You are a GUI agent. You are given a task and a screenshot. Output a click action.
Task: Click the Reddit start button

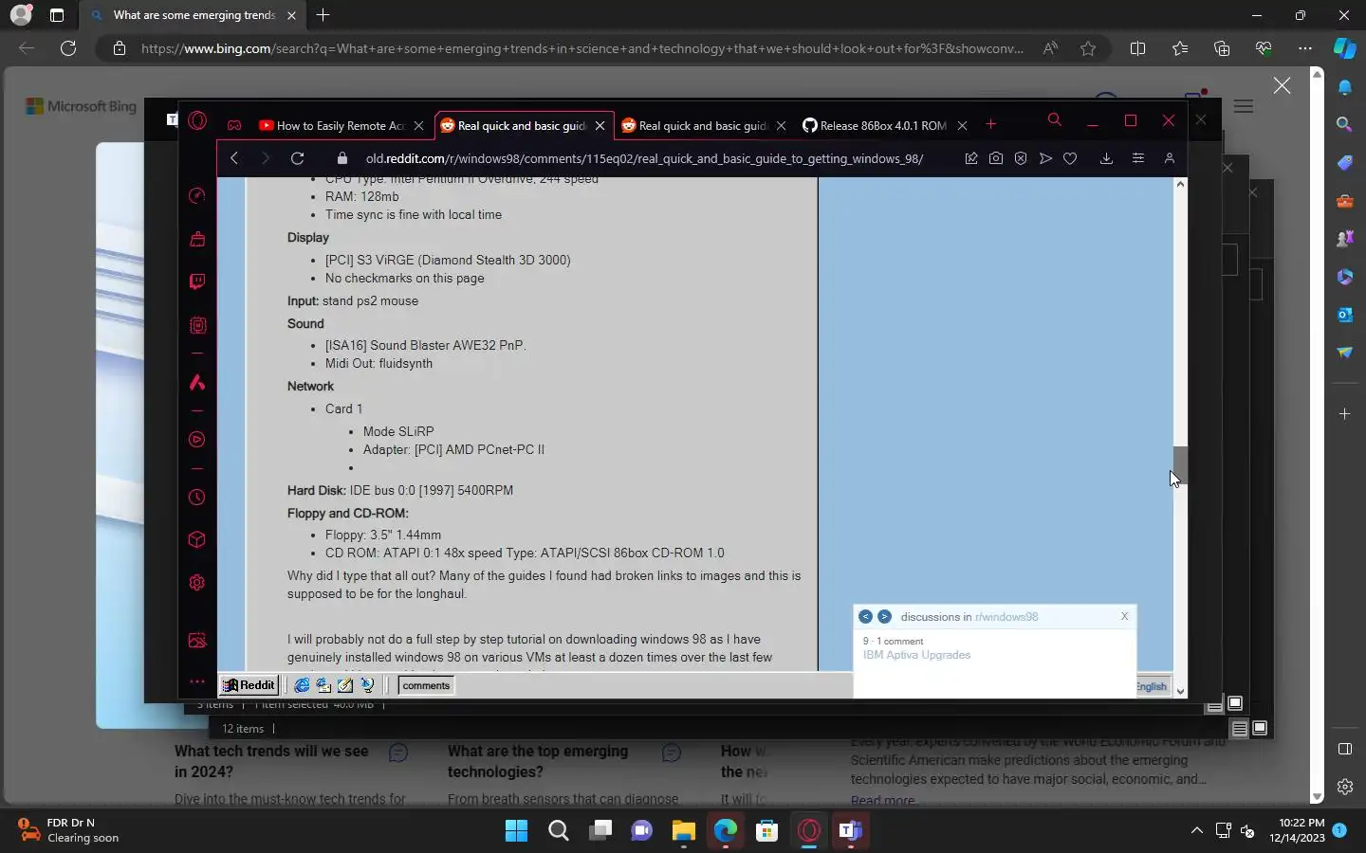(249, 685)
